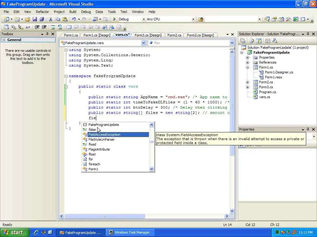Expand the Form2.cs node
This screenshot has width=317, height=237.
click(x=247, y=82)
